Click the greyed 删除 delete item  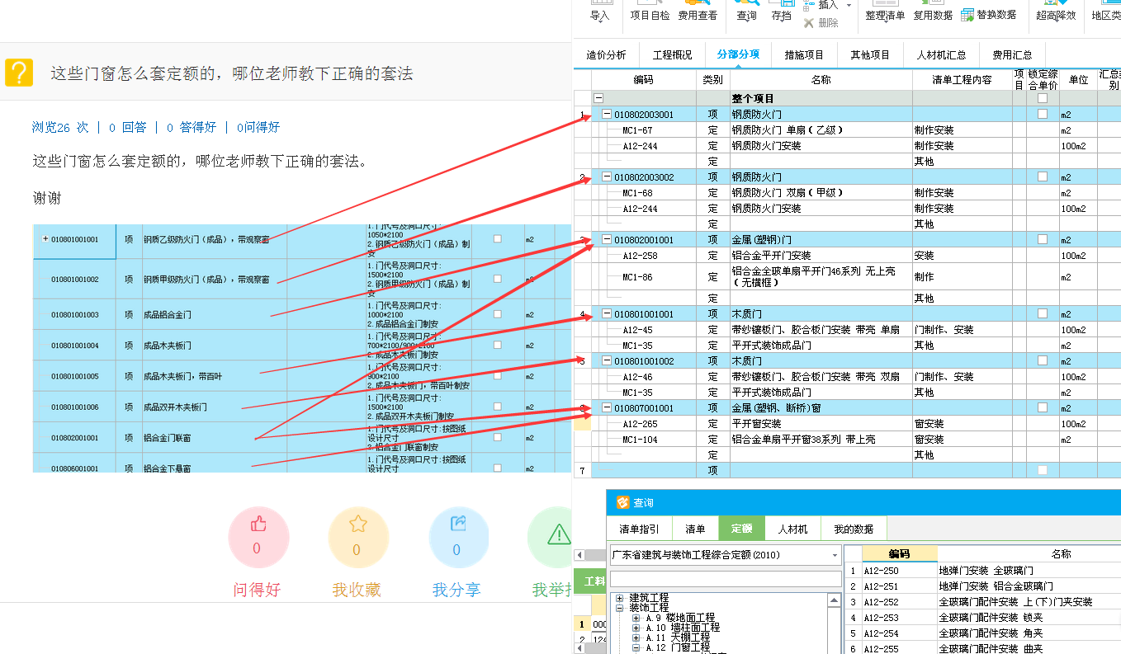[821, 23]
